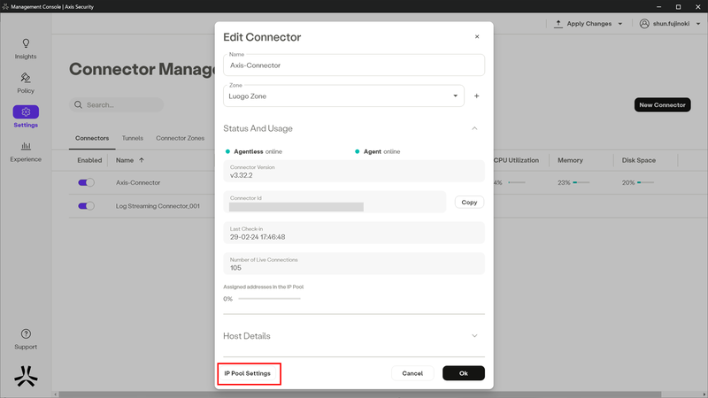The width and height of the screenshot is (708, 398).
Task: Open the shun.fujinoki account dropdown arrow
Action: click(x=698, y=24)
